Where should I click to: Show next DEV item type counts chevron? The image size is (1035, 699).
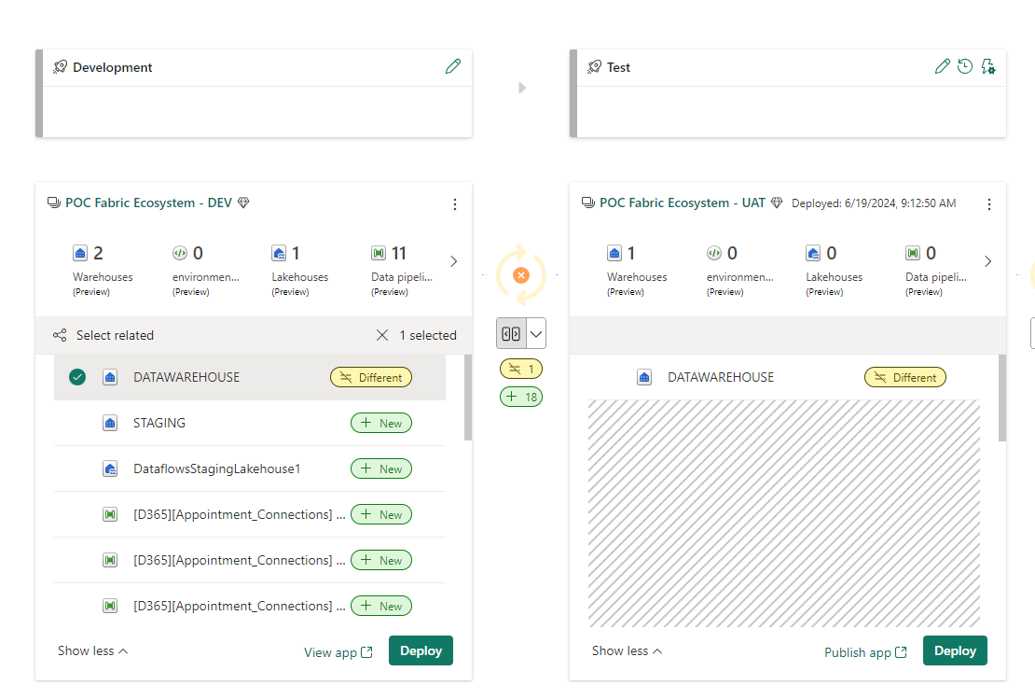[453, 261]
